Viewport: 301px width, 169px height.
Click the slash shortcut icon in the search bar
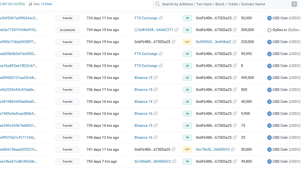pos(294,4)
